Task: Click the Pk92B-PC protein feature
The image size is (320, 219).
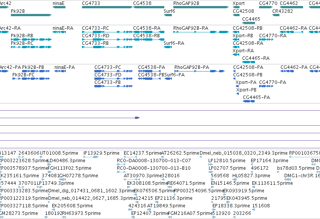Action: pyautogui.click(x=31, y=79)
